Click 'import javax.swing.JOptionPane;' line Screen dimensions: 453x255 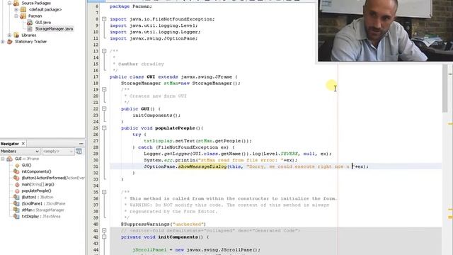(x=154, y=38)
